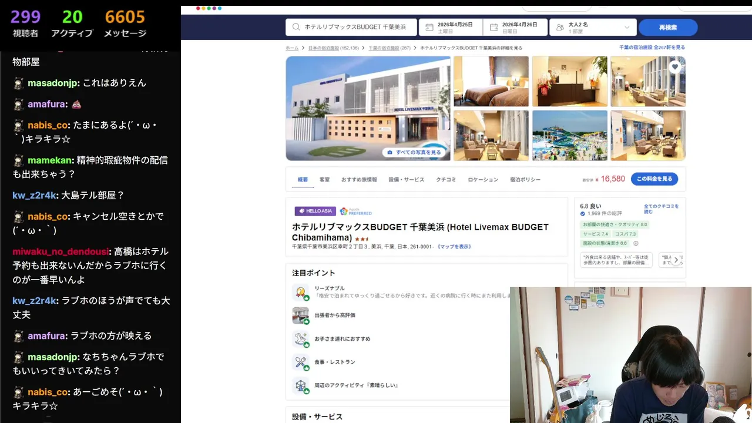752x423 pixels.
Task: Click the check-in calendar icon
Action: click(429, 27)
